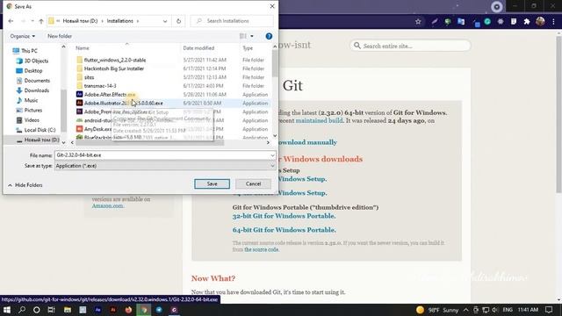Click the search magnifier on Git site
Viewport: 562px width, 316px height.
click(357, 46)
